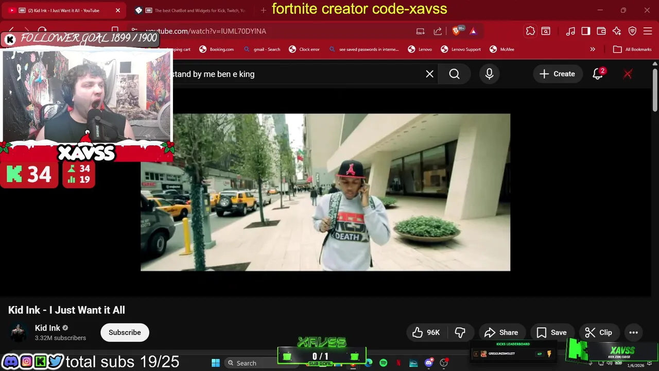
Task: Click the browser address bar URL
Action: click(206, 31)
